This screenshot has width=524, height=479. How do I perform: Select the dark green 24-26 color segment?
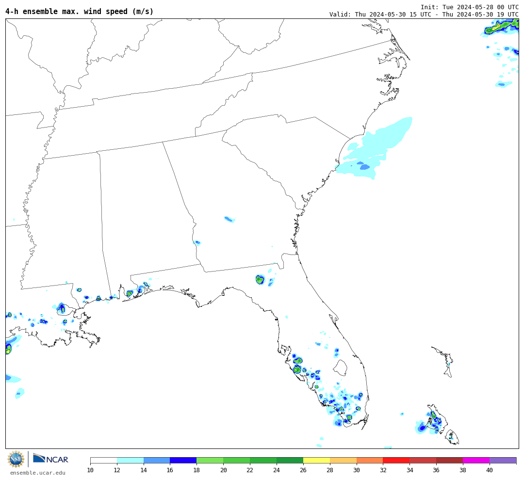290,461
